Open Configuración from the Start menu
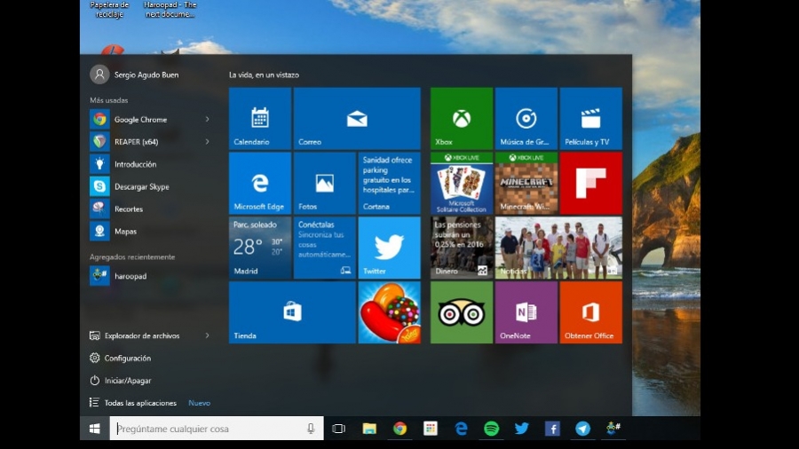799x449 pixels. [x=128, y=358]
